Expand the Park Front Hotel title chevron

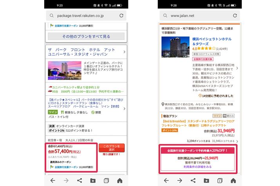point(125,52)
